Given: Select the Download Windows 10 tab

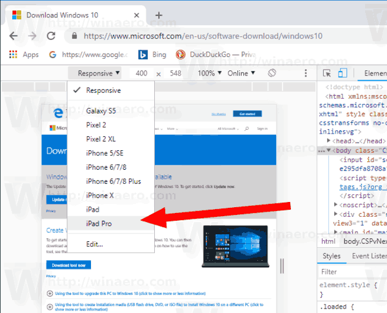Looking at the screenshot, I should click(x=74, y=15).
